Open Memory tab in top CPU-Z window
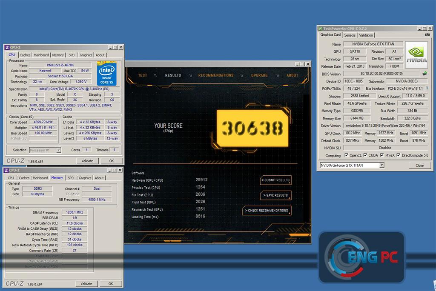The height and width of the screenshot is (291, 436). point(58,55)
